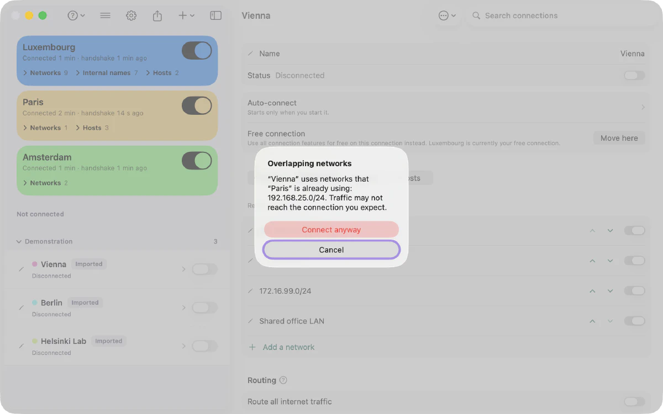The height and width of the screenshot is (414, 663).
Task: Expand Luxembourg's Networks list
Action: (x=45, y=73)
